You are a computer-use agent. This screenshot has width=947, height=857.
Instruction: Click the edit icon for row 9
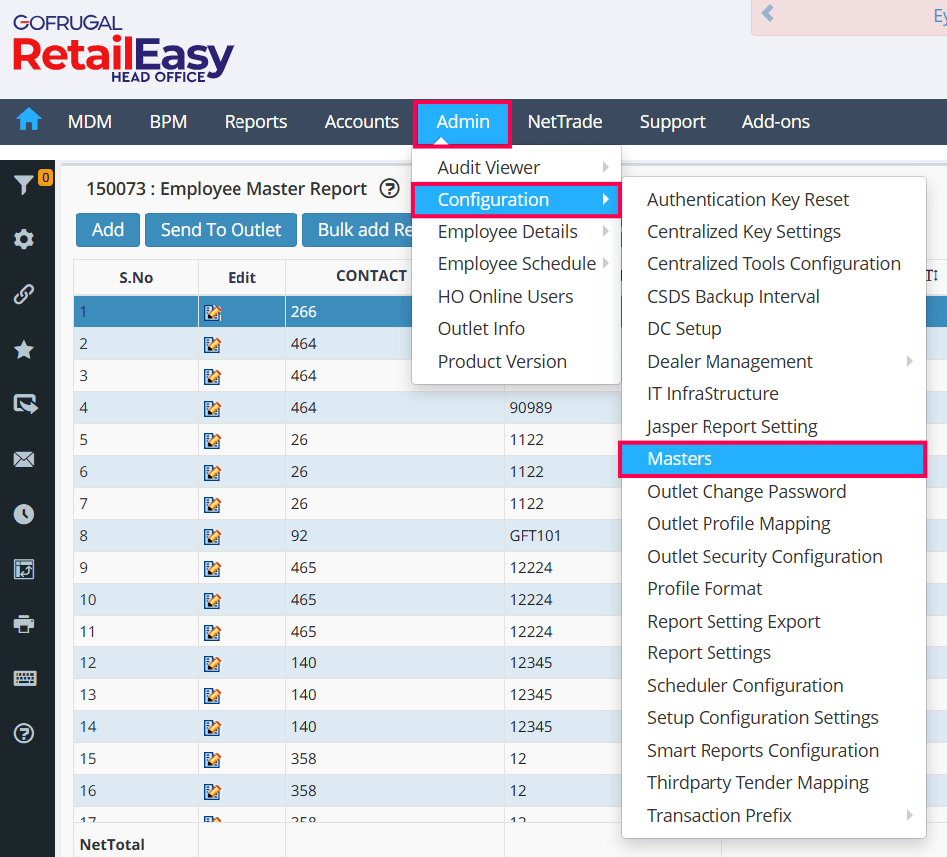(x=212, y=569)
